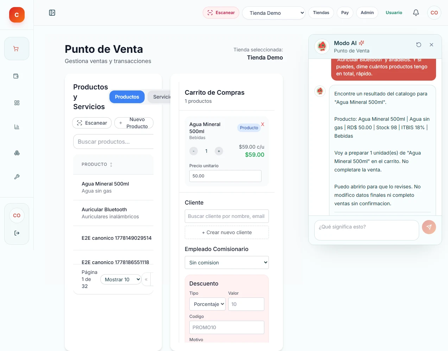Image resolution: width=448 pixels, height=351 pixels.
Task: Click the orange C app logo
Action: coord(17,15)
